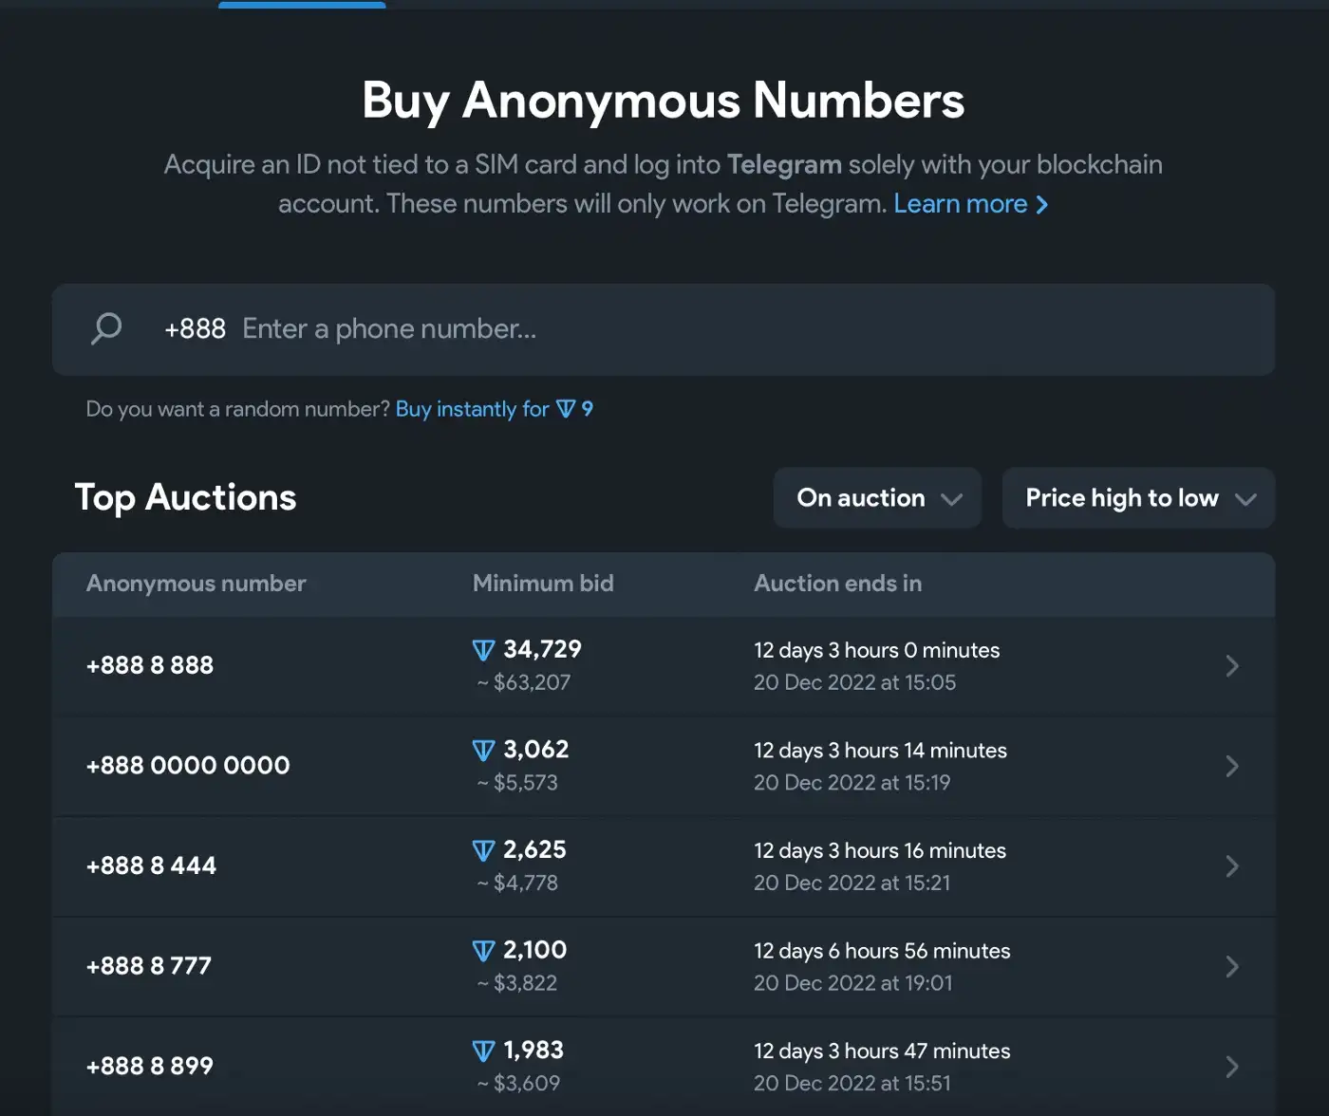Click the TON icon beside 2,625 bid
Image resolution: width=1329 pixels, height=1116 pixels.
[483, 851]
